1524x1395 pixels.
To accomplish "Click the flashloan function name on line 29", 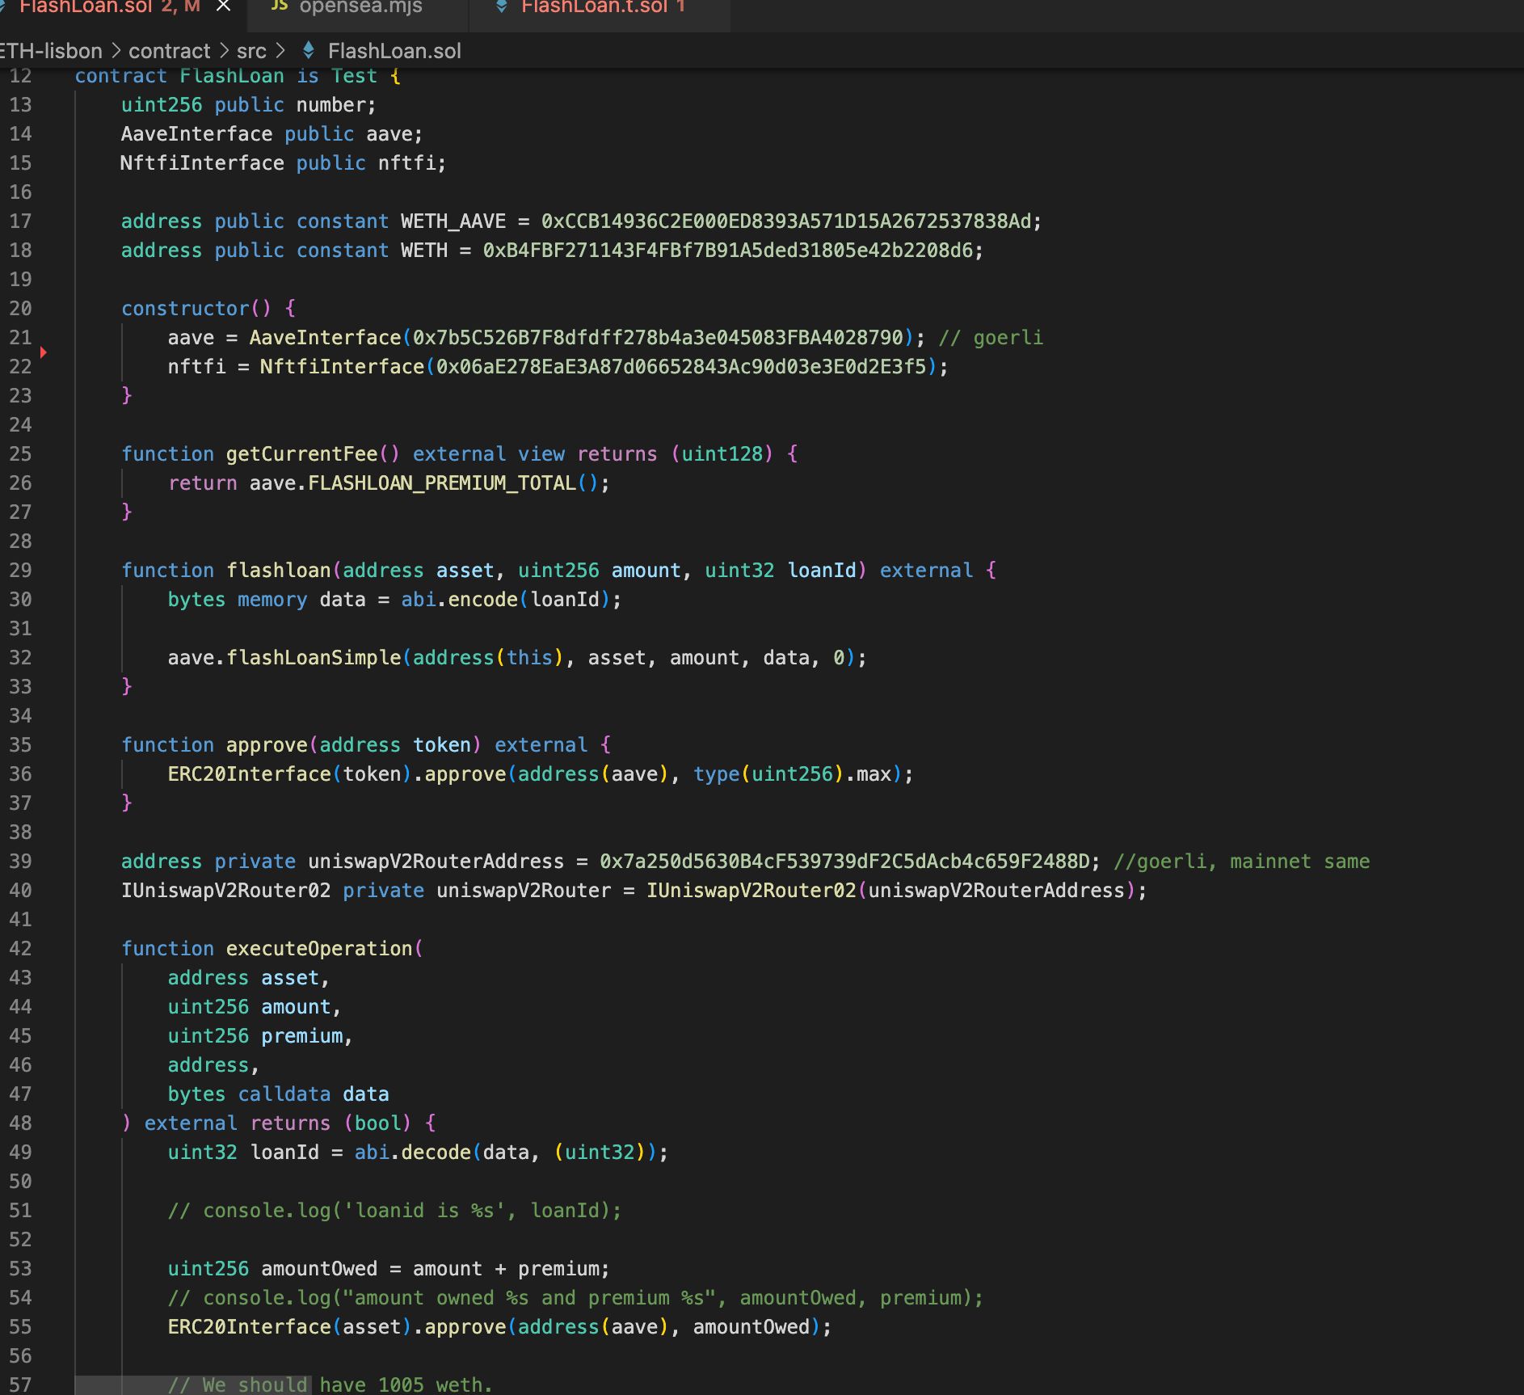I will coord(279,571).
